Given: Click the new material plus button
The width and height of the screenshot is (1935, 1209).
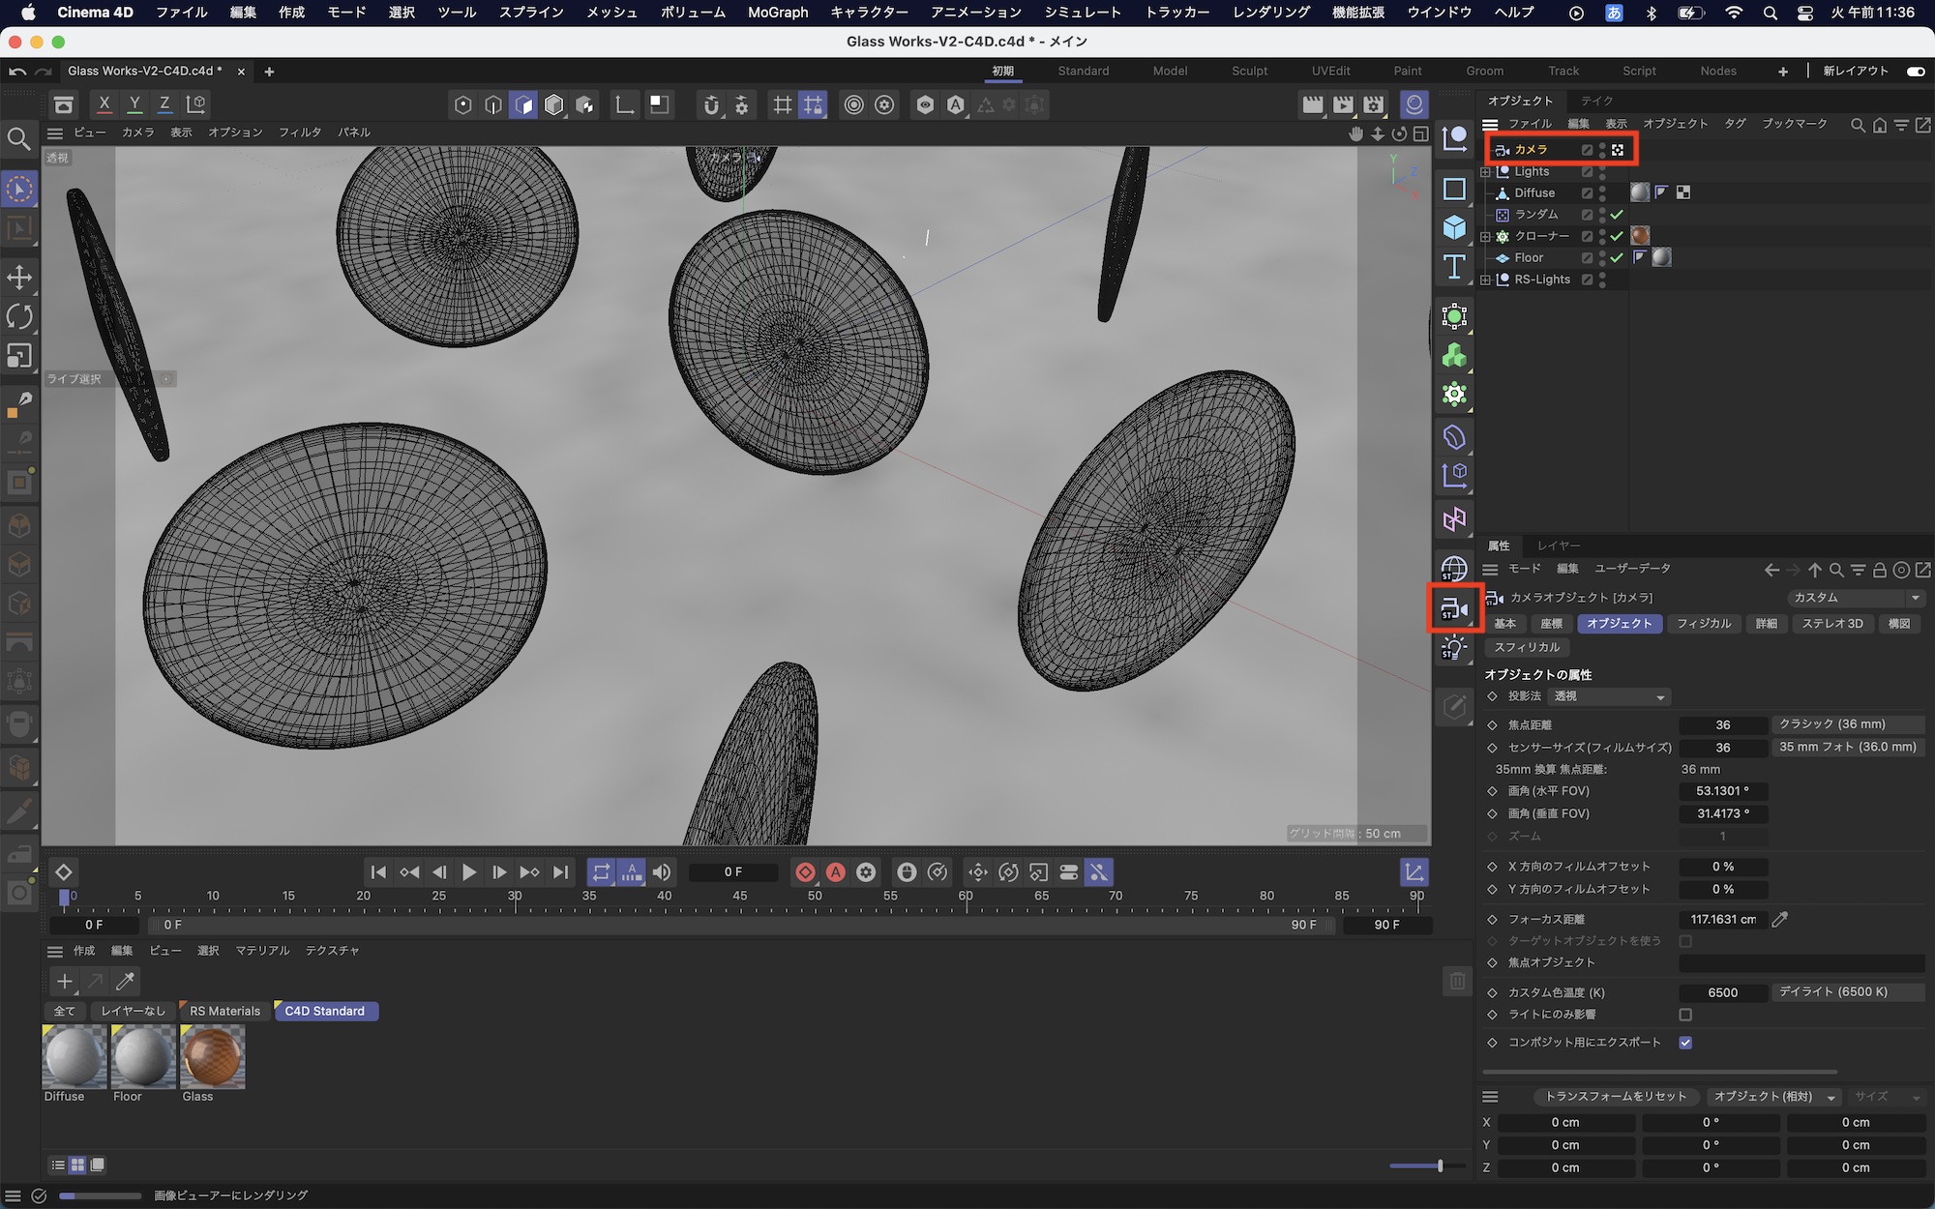Looking at the screenshot, I should [x=64, y=982].
